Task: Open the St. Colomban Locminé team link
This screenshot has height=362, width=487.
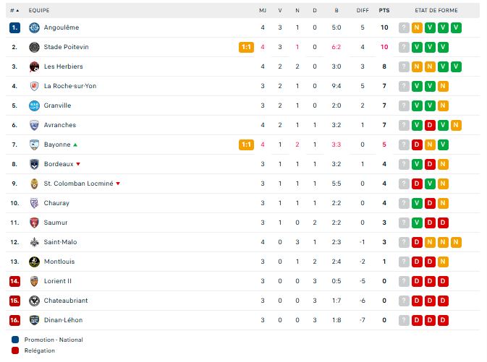Action: click(x=79, y=184)
